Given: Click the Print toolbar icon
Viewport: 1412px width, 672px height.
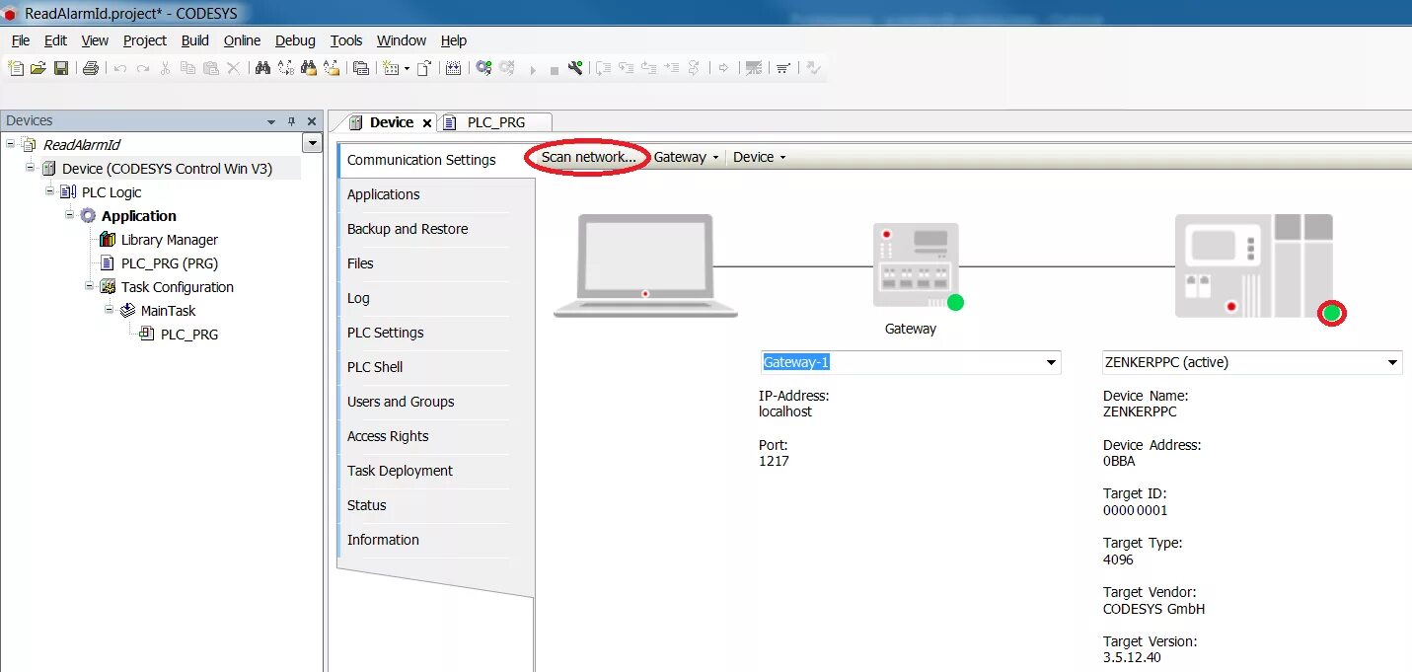Looking at the screenshot, I should coord(91,68).
